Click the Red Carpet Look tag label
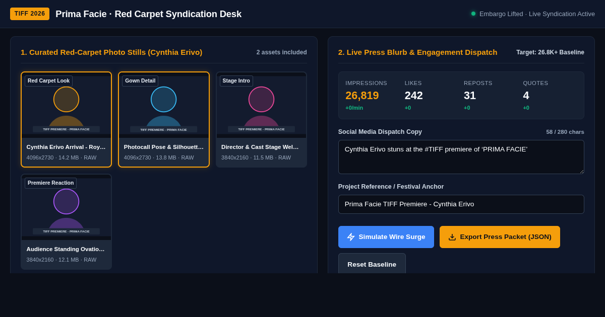This screenshot has width=605, height=317. (x=48, y=81)
